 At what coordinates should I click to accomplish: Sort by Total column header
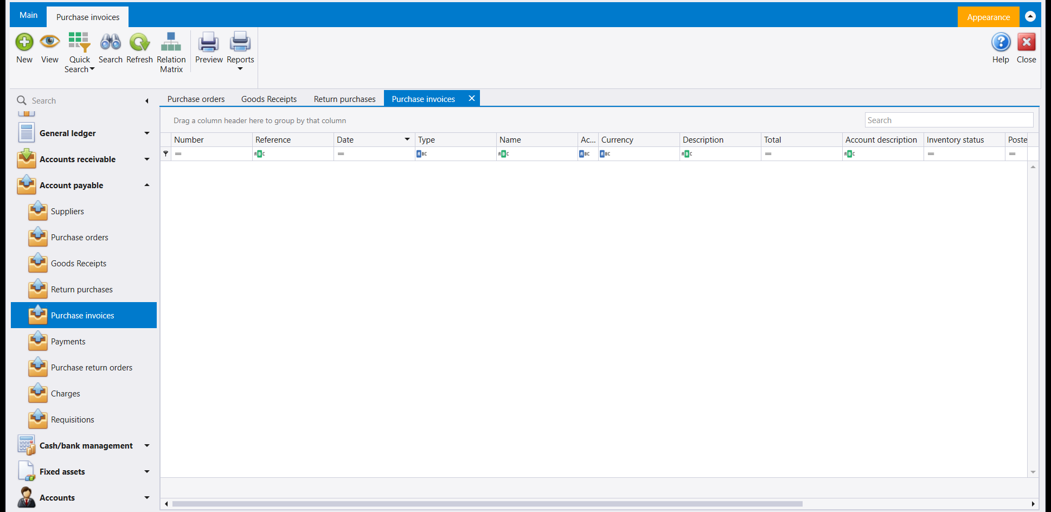click(x=802, y=140)
